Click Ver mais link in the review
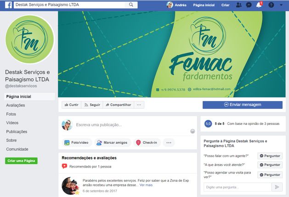Screen dimensions: 289x197 (146, 185)
